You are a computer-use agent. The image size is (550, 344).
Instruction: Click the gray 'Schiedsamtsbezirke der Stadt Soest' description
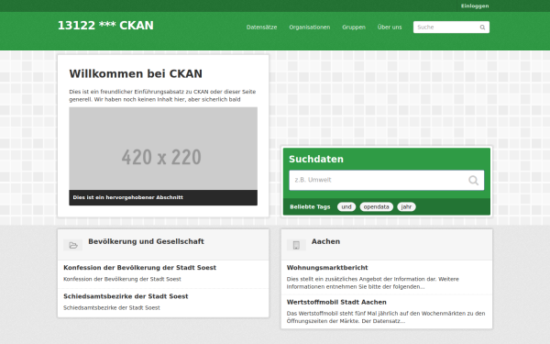point(112,307)
